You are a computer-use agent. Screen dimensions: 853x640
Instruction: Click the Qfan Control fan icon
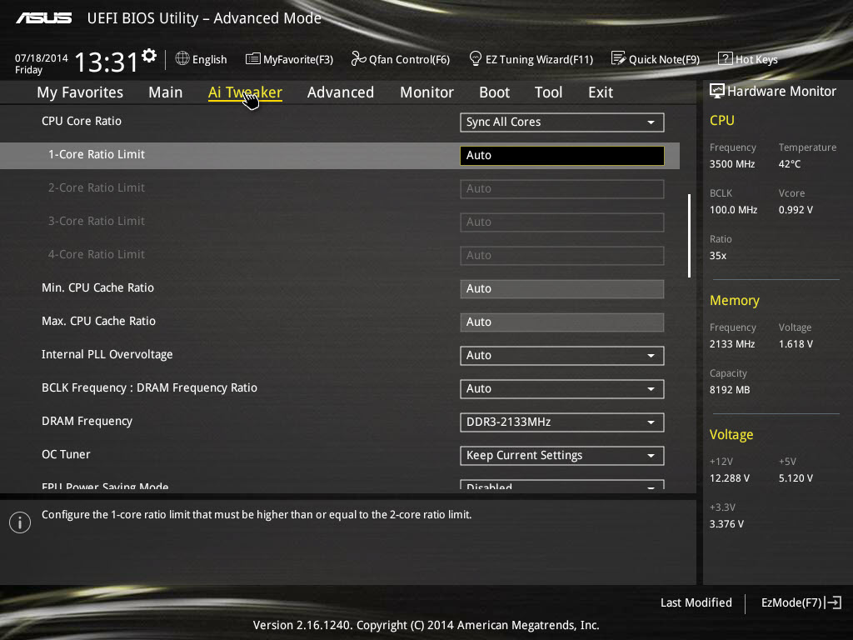coord(358,58)
